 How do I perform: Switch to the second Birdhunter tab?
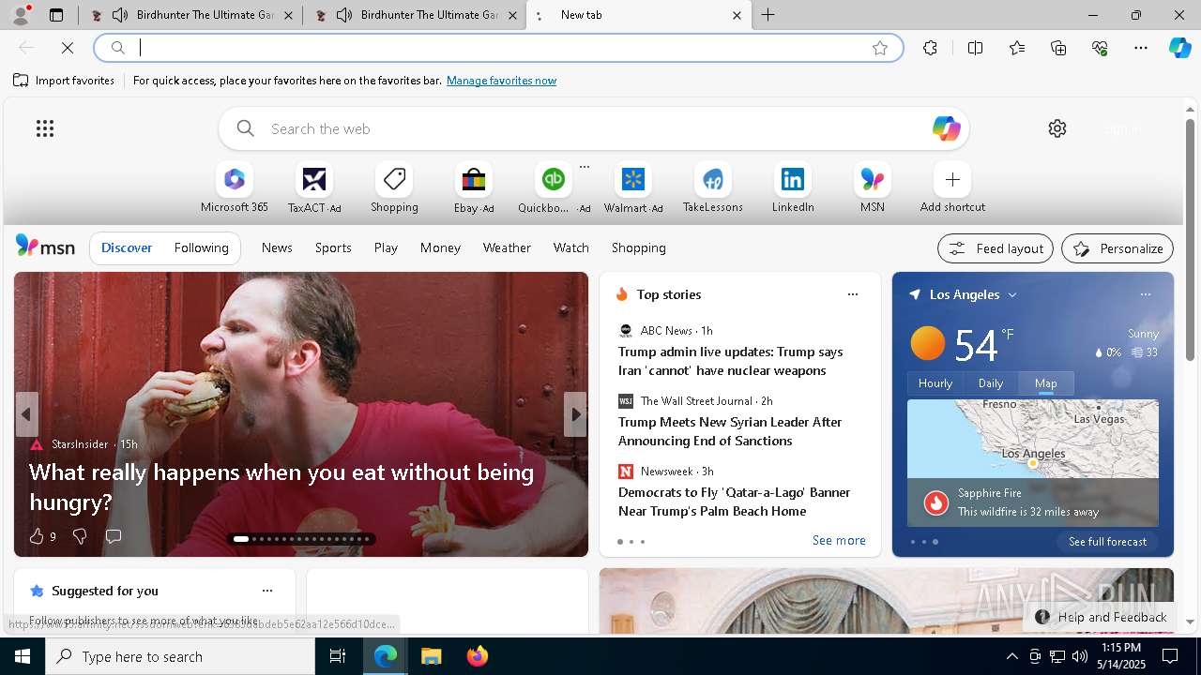pos(416,15)
